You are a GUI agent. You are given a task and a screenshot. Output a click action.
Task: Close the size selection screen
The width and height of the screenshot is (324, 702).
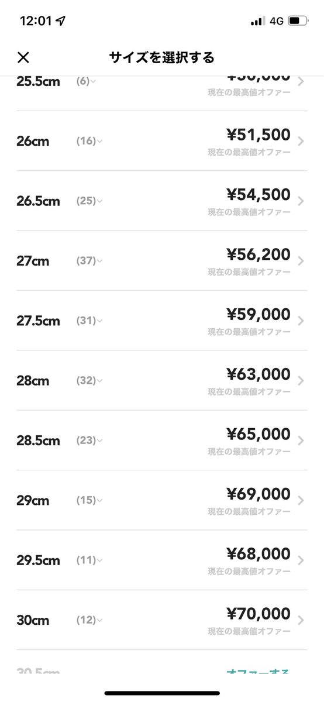tap(23, 57)
